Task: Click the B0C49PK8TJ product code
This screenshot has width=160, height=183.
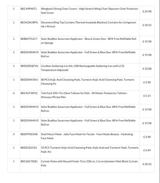Action: (x=29, y=9)
